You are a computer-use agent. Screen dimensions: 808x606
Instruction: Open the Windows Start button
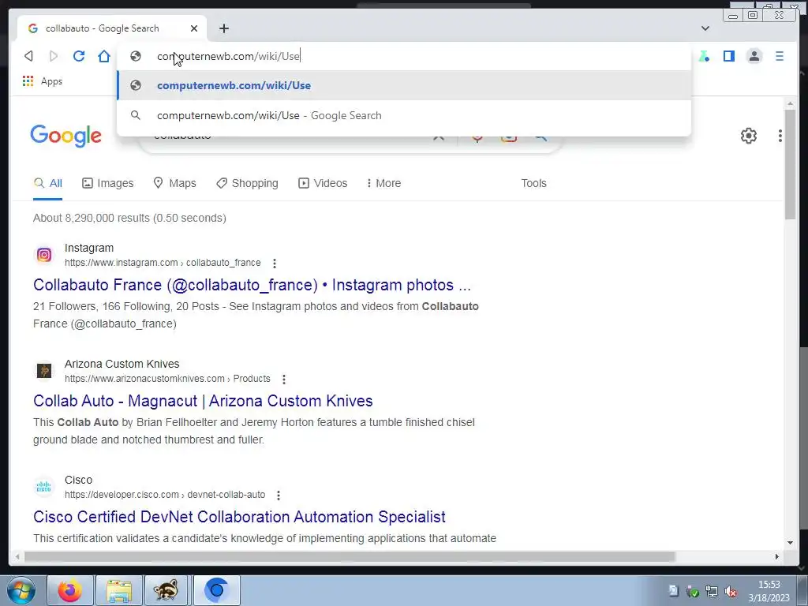(21, 590)
